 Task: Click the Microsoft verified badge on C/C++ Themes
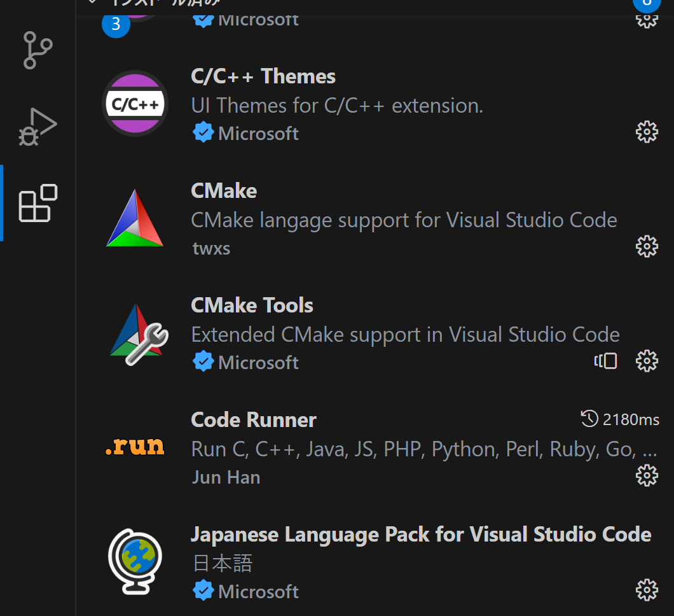click(x=202, y=132)
